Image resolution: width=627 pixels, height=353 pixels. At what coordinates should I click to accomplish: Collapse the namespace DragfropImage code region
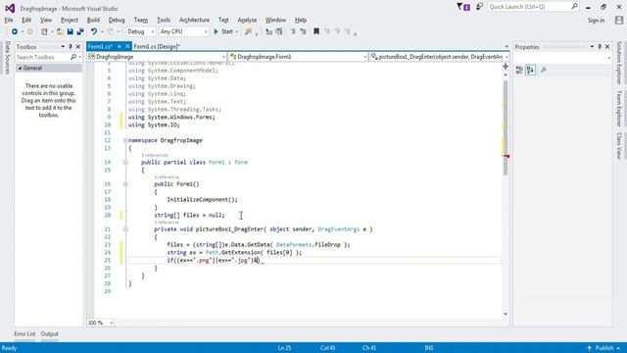coord(125,140)
